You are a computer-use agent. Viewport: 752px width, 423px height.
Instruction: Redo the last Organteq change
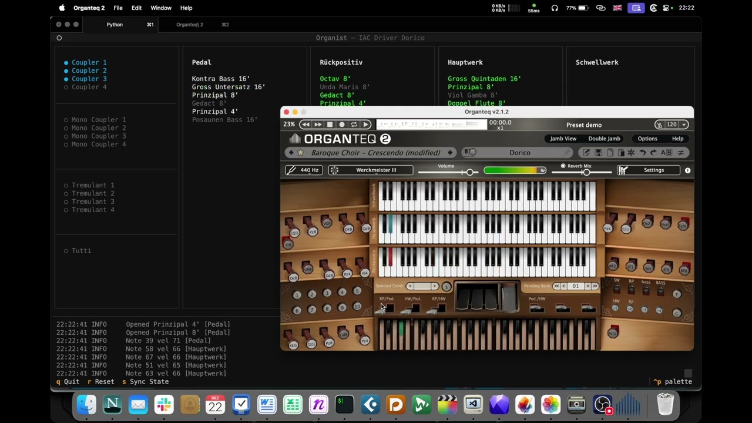click(654, 153)
